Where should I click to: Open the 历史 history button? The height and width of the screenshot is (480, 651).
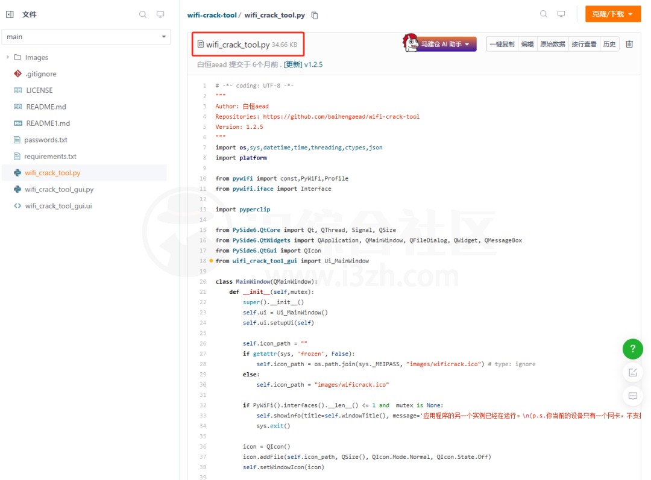click(x=609, y=44)
